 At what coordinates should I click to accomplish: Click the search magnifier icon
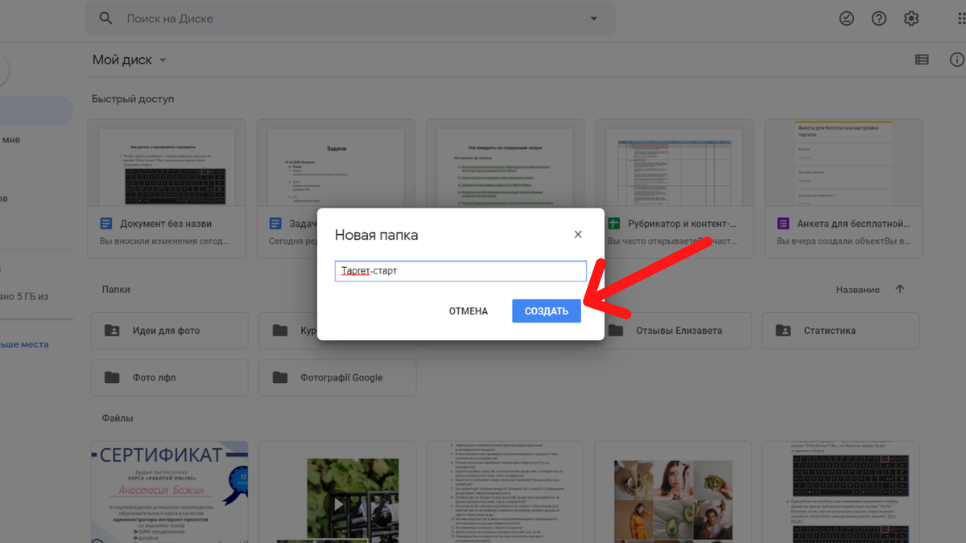pos(106,19)
